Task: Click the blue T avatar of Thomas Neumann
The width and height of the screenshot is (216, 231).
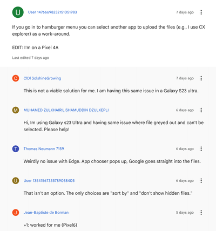Action: point(16,149)
